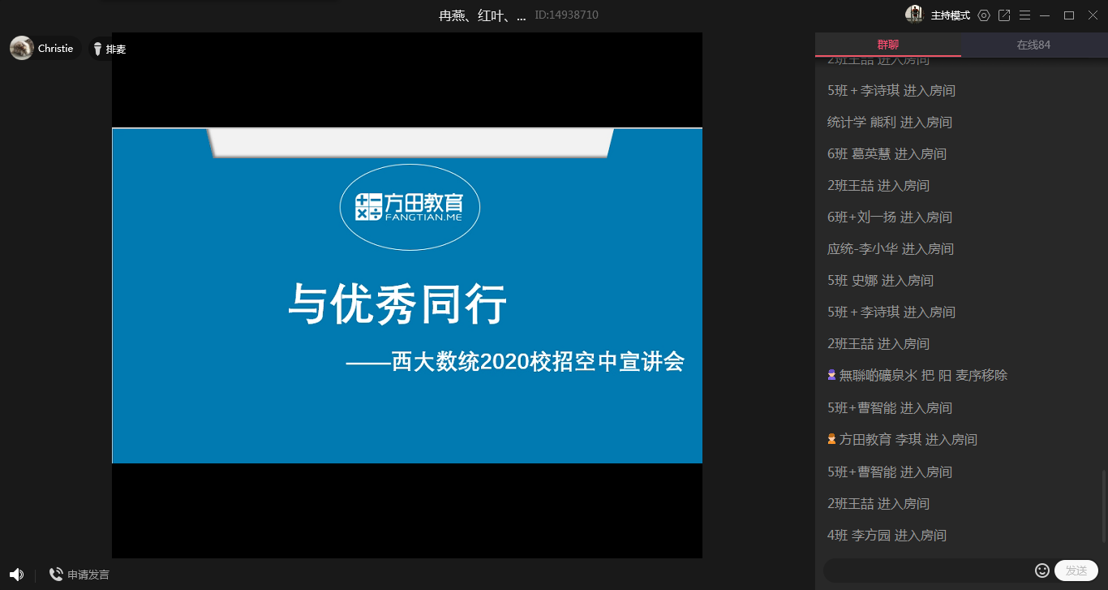This screenshot has height=590, width=1108.
Task: Click the 排麦 microphone queue icon
Action: pyautogui.click(x=98, y=50)
